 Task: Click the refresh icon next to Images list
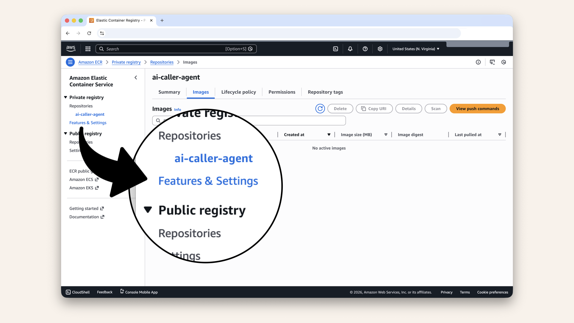[x=320, y=109]
